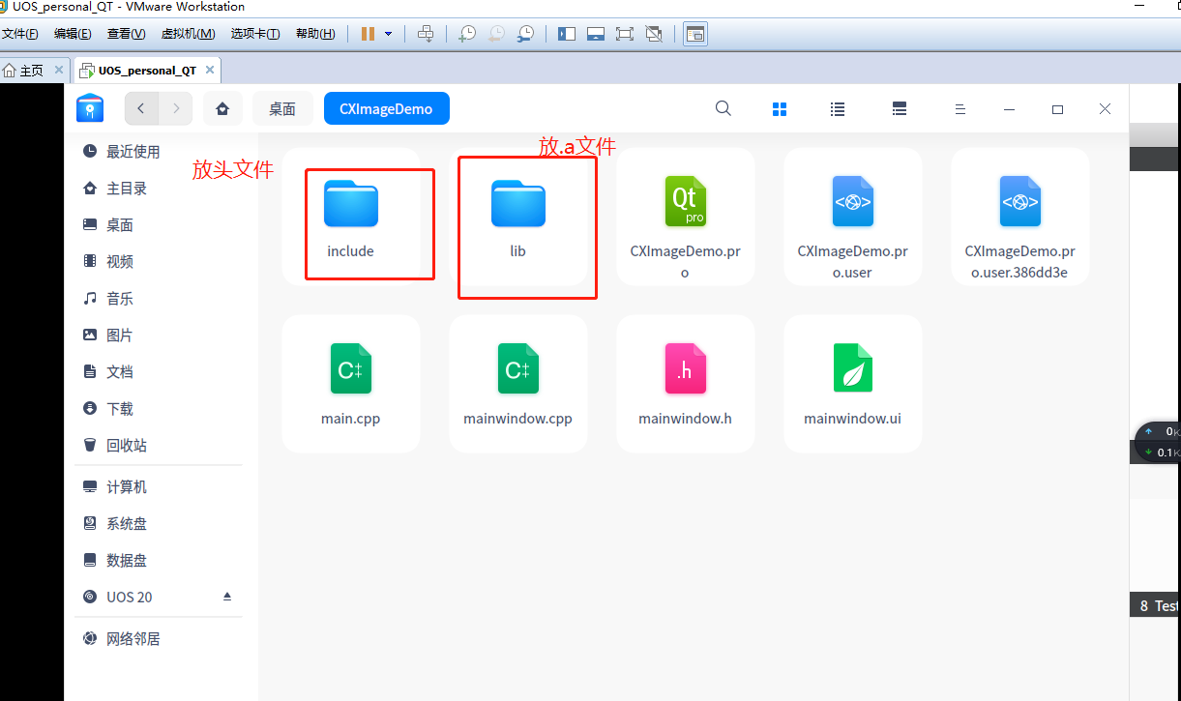Take a snapshot of the virtual machine
The height and width of the screenshot is (701, 1181).
tap(467, 33)
